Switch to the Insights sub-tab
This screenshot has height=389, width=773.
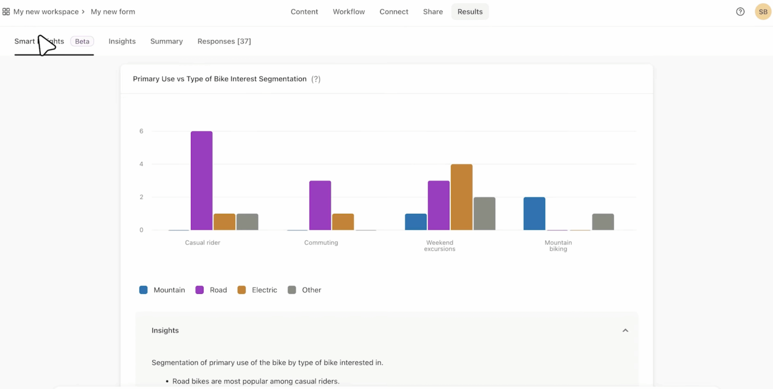click(x=122, y=41)
